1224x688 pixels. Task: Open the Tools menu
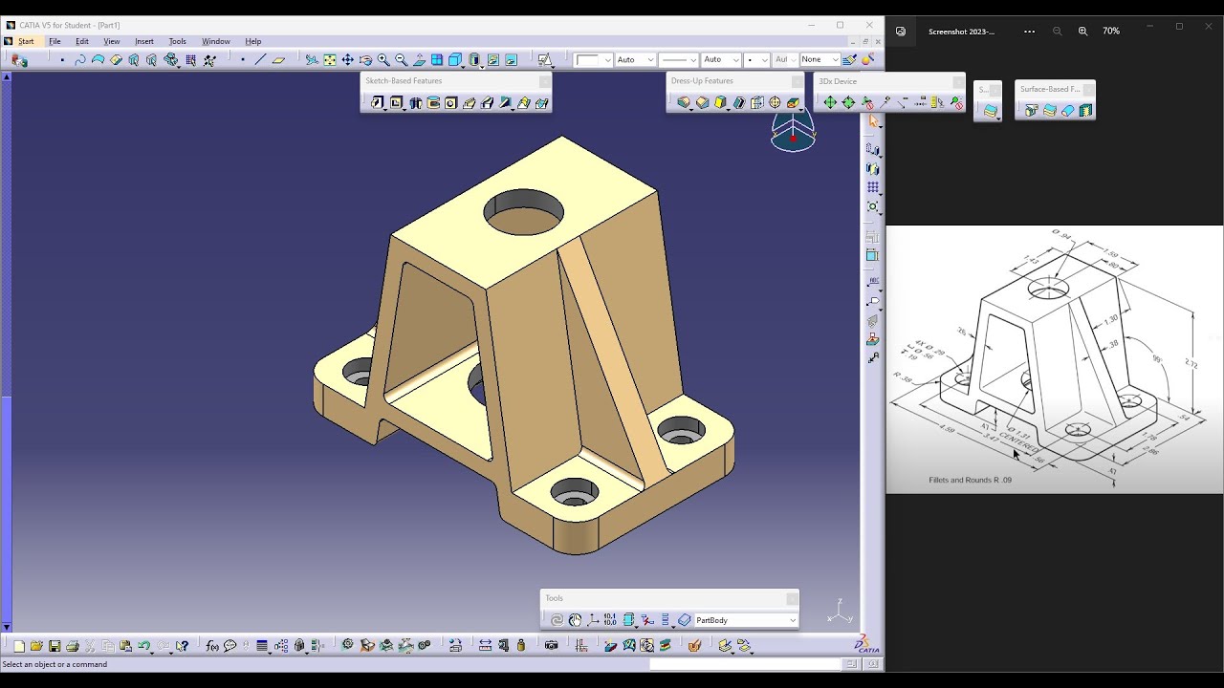click(177, 41)
